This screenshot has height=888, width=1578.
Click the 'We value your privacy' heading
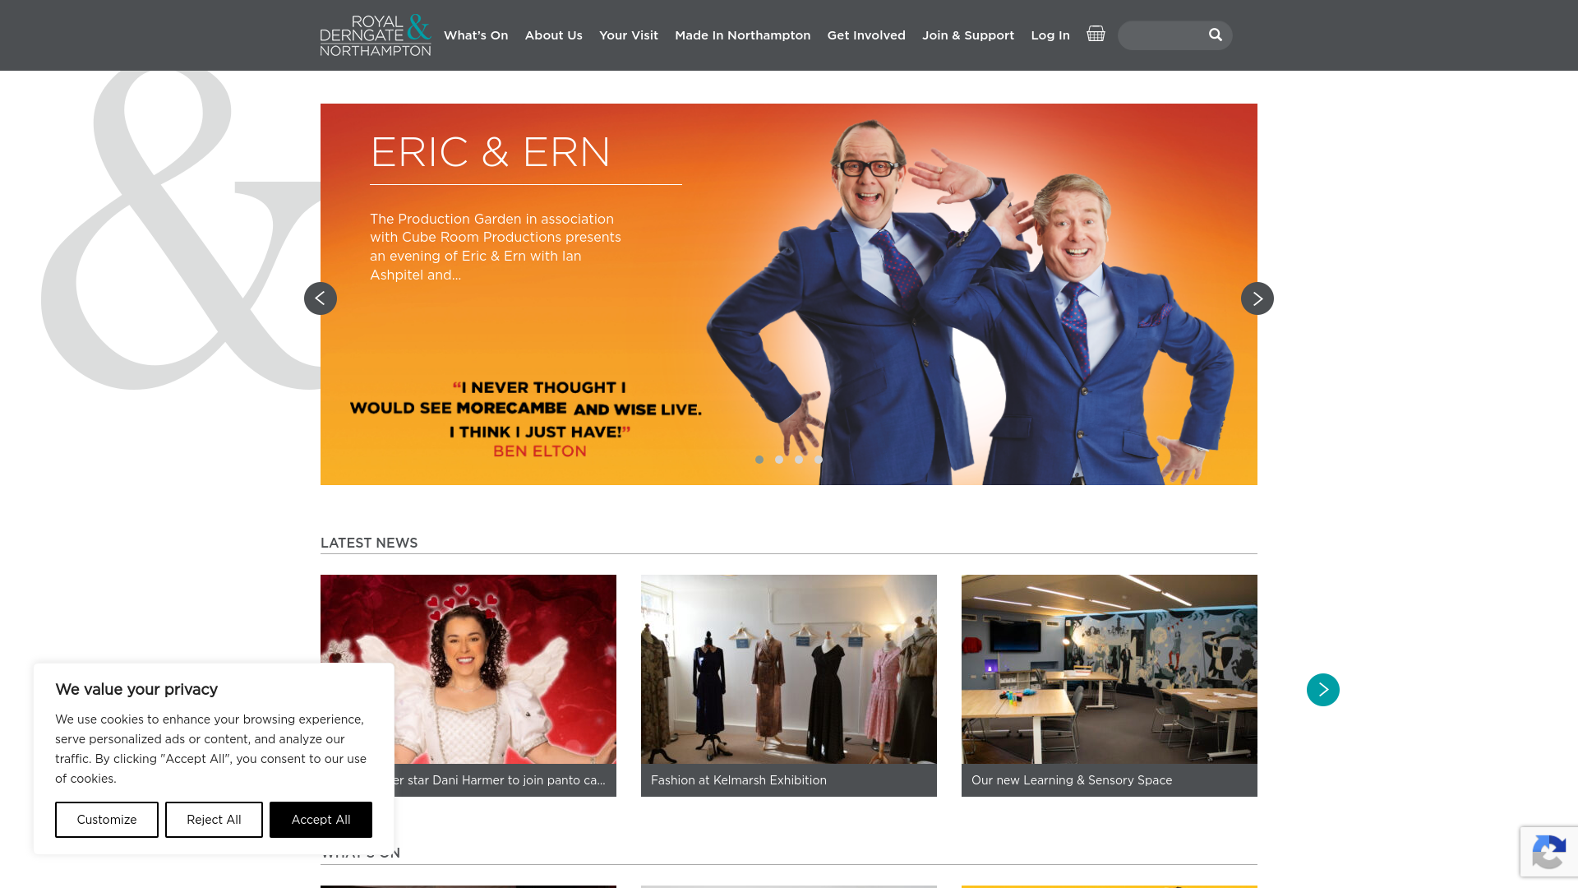point(136,689)
